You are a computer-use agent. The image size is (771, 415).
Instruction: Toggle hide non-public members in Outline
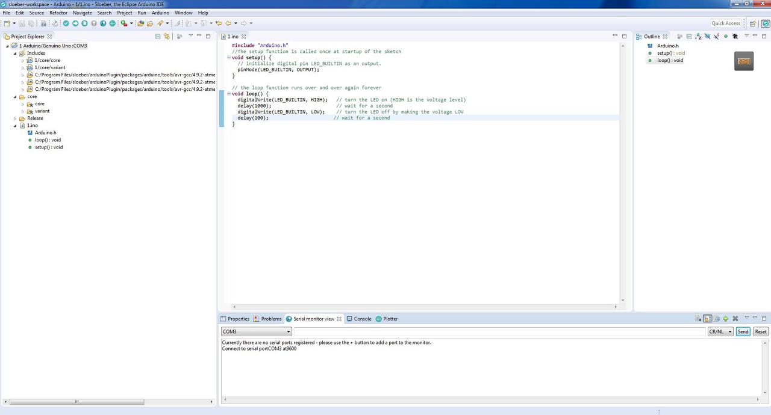pos(726,36)
